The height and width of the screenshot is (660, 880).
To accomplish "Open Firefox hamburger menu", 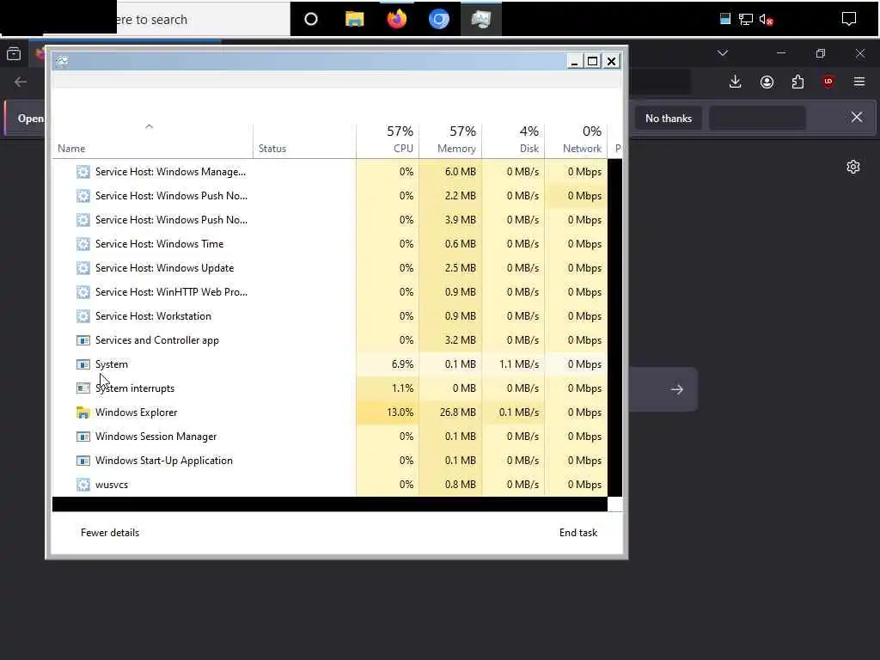I will click(x=859, y=82).
